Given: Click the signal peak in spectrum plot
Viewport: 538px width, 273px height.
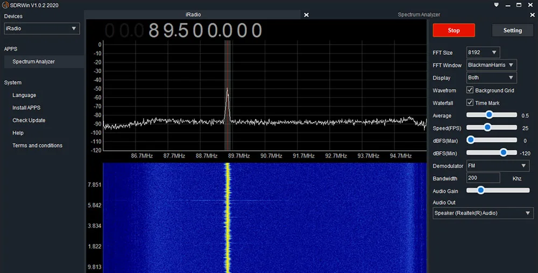Looking at the screenshot, I should (227, 89).
